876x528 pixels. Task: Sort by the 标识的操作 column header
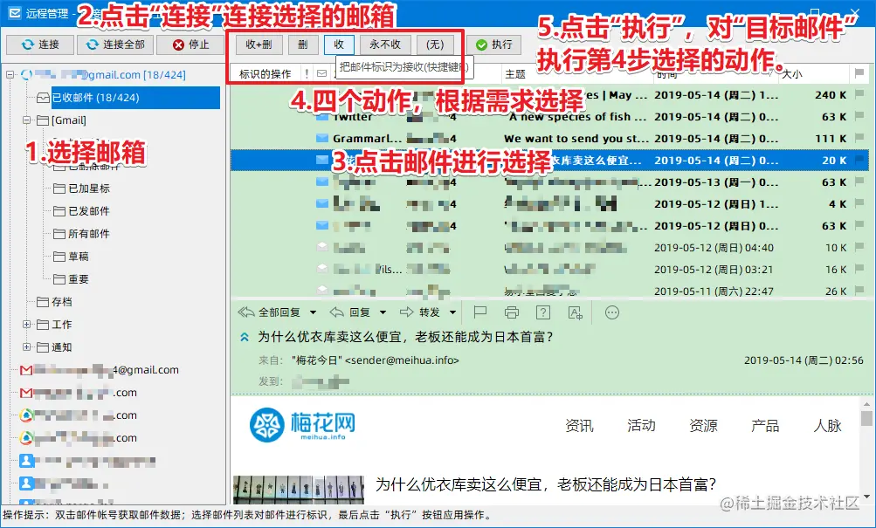point(266,73)
